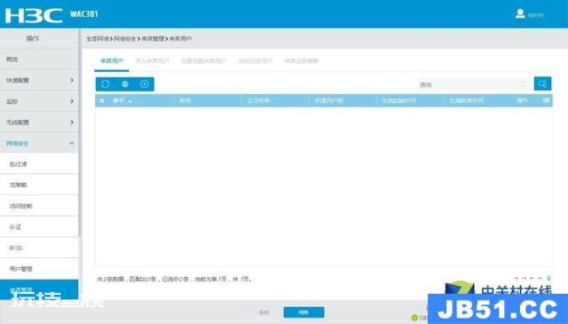
Task: Open 认证 (Authentication) in the sidebar
Action: click(39, 227)
